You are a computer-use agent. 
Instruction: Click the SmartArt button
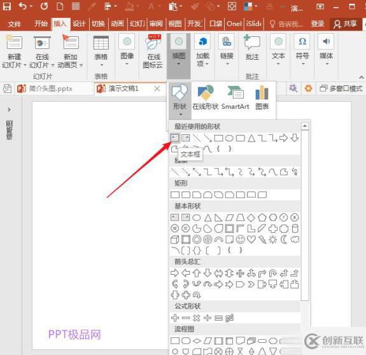coord(236,97)
